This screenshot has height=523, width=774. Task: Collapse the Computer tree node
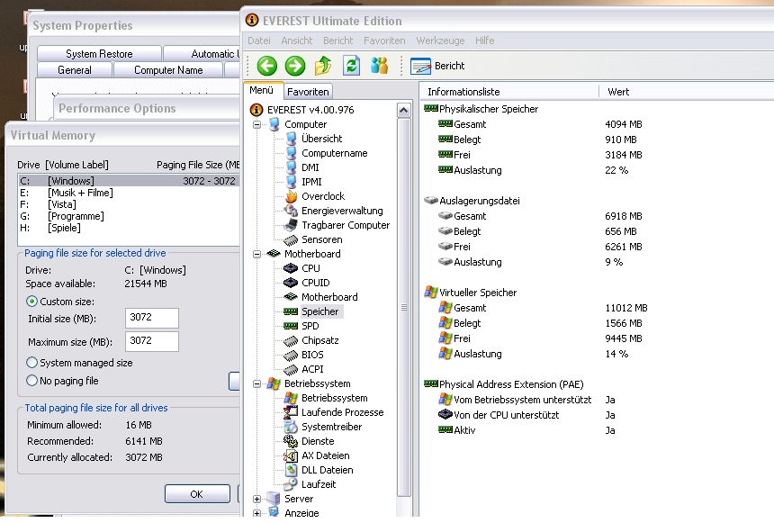click(x=256, y=124)
